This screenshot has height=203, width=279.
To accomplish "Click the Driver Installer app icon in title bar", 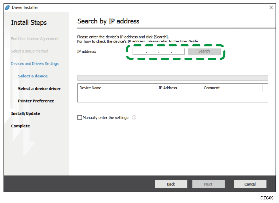I will (x=7, y=7).
